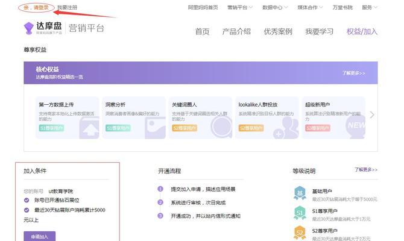
Task: Click text 系统进行审核，次日完成
Action: (x=198, y=202)
